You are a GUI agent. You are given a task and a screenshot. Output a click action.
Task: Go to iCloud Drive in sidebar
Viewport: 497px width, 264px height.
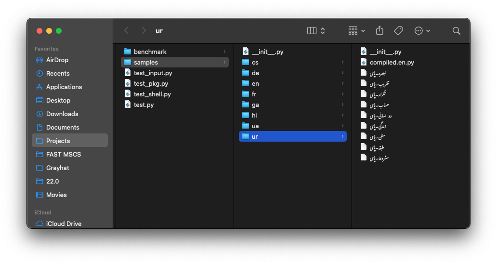click(x=64, y=224)
